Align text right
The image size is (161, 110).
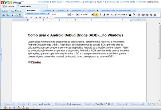coord(151,15)
